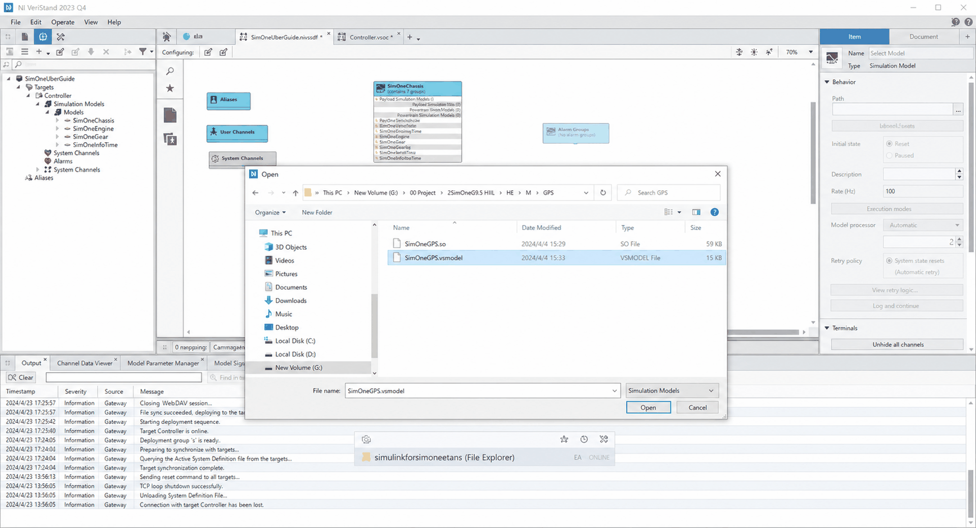Expand the SimOneChassis model tree node

click(57, 120)
